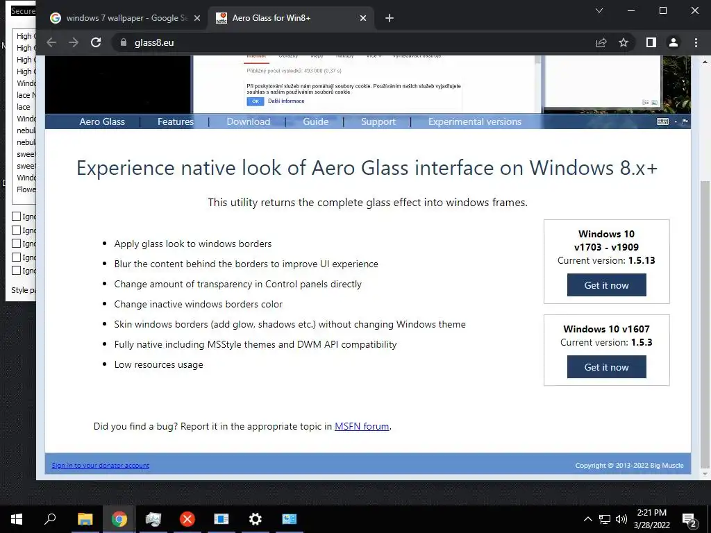Image resolution: width=711 pixels, height=533 pixels.
Task: Open the blue window app left of Settings gear
Action: pyautogui.click(x=221, y=519)
